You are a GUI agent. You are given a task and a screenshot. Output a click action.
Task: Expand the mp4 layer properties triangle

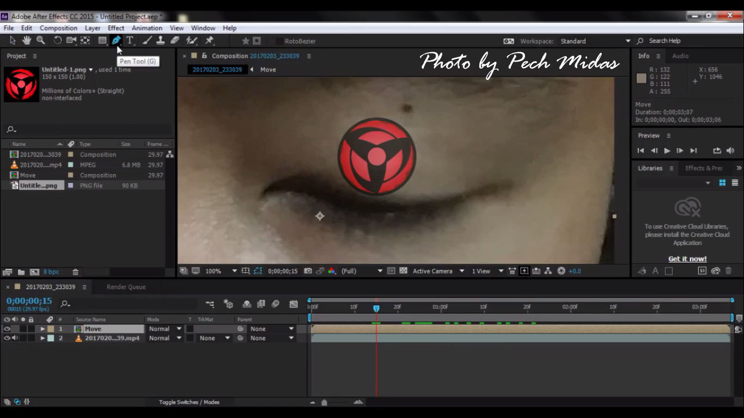42,338
